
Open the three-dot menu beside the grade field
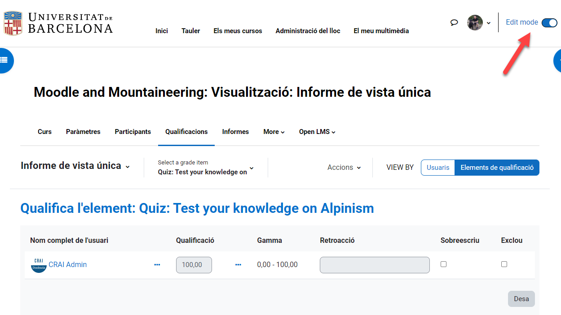point(238,265)
